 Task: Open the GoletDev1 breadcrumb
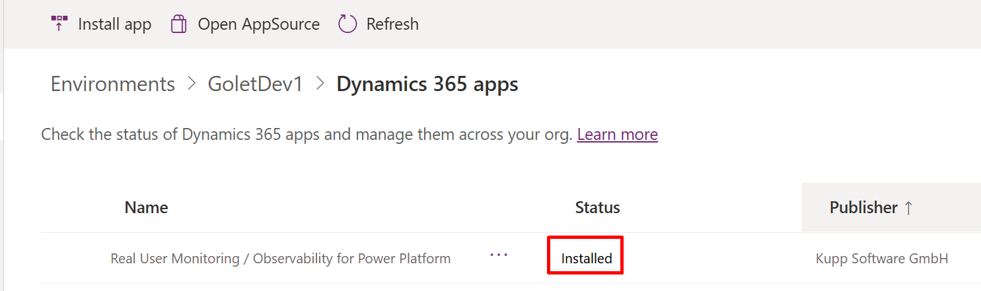[256, 84]
